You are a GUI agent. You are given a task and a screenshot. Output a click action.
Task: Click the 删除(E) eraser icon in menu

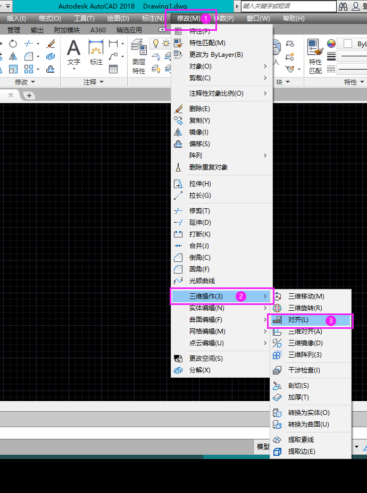pyautogui.click(x=178, y=109)
